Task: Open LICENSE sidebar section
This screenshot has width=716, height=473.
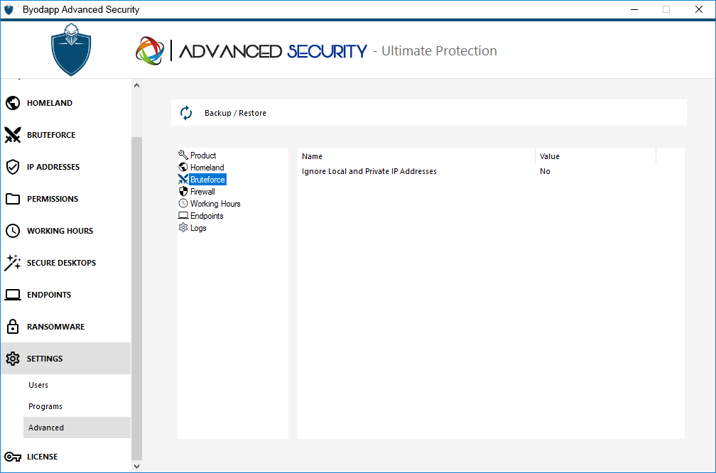Action: coord(66,457)
